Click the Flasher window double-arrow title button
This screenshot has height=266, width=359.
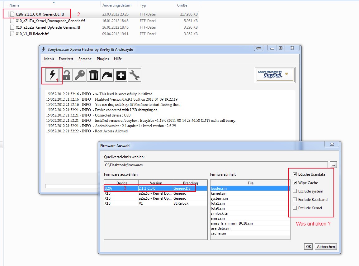click(258, 48)
